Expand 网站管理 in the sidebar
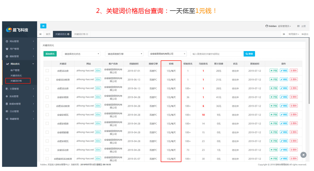314x171 pixels. click(20, 41)
